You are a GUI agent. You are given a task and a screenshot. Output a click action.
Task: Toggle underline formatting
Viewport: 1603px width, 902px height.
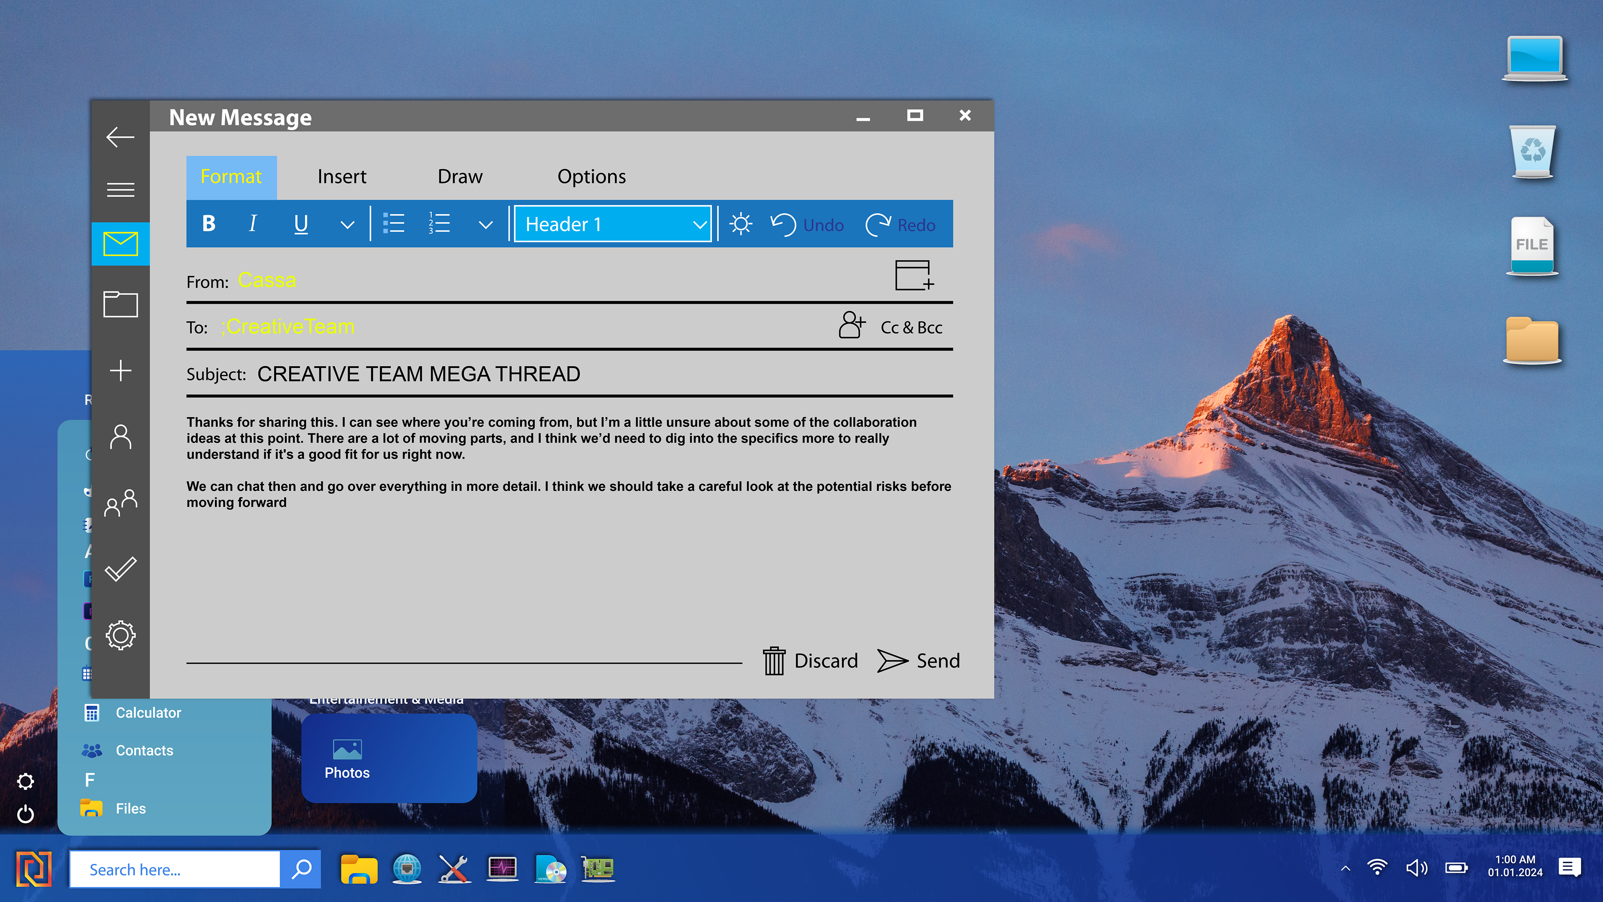(301, 223)
